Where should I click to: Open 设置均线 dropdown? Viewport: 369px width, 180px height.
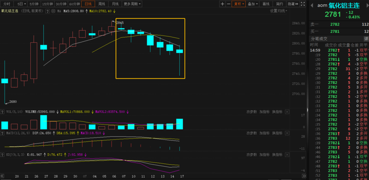(x=279, y=11)
